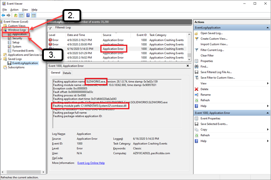This screenshot has height=180, width=271.
Task: Click the red Delete X icon
Action: pos(196,89)
